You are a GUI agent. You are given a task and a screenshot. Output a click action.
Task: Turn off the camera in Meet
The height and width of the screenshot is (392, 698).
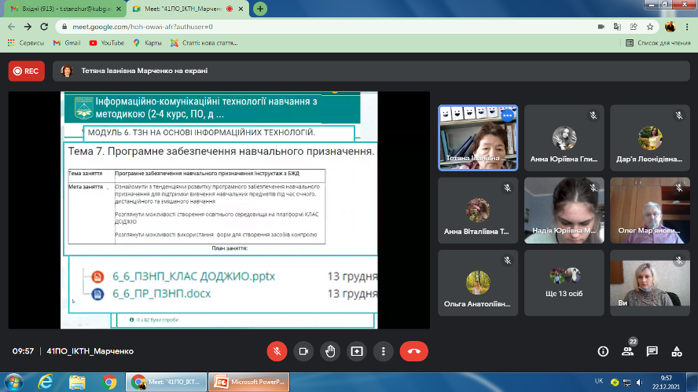pyautogui.click(x=303, y=351)
